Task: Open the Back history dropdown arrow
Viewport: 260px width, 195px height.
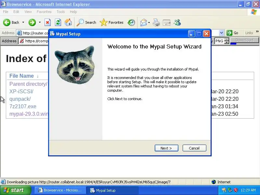Action: pyautogui.click(x=23, y=22)
